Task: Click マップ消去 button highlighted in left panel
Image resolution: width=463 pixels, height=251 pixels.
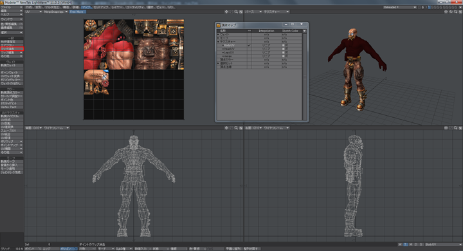Action: tap(12, 49)
